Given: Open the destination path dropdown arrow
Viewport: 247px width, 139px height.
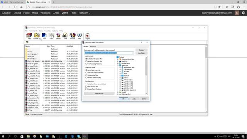Looking at the screenshot, I should coord(133,53).
